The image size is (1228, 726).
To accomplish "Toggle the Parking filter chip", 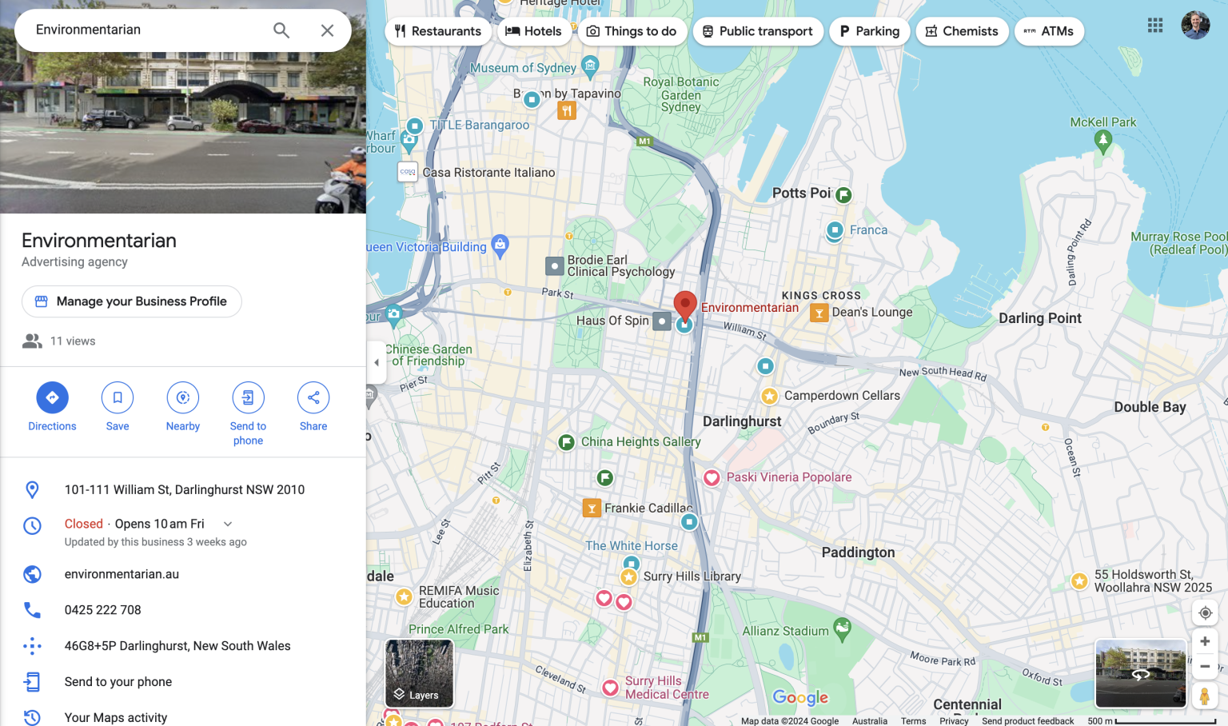I will click(869, 31).
